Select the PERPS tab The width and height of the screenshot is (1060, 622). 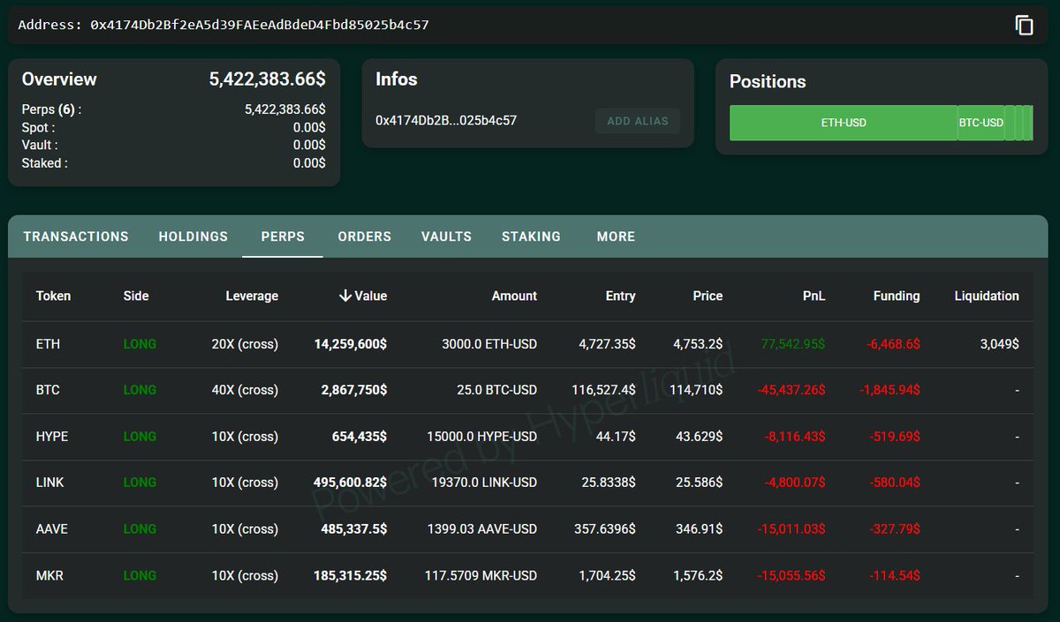coord(283,236)
